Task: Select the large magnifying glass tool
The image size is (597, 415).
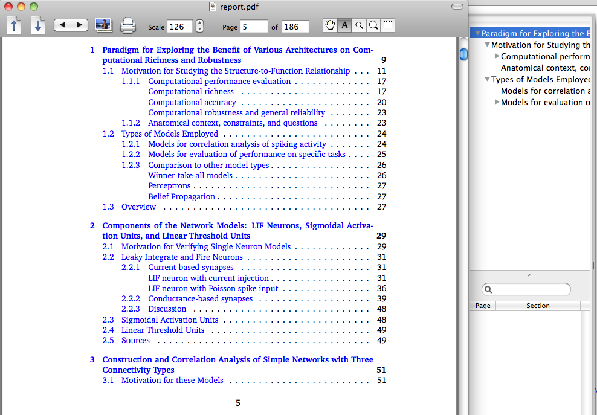Action: 373,25
